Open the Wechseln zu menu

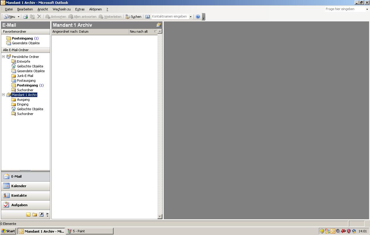[62, 9]
